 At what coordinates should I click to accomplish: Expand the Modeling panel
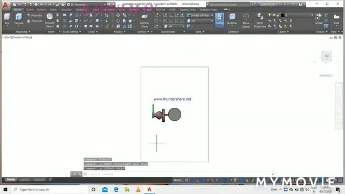23,32
